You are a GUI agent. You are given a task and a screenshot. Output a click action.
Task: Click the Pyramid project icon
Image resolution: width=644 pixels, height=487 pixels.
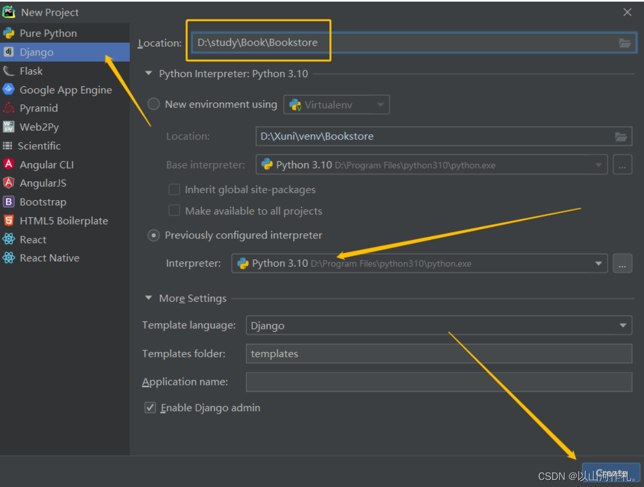[x=9, y=107]
